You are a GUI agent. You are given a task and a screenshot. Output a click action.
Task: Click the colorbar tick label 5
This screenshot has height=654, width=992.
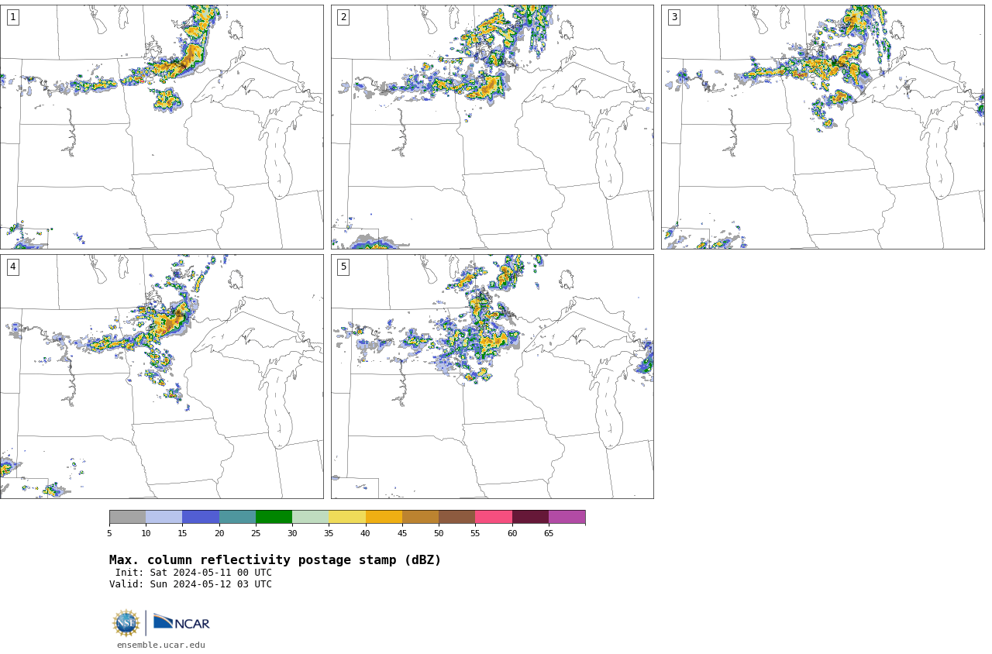pyautogui.click(x=109, y=533)
